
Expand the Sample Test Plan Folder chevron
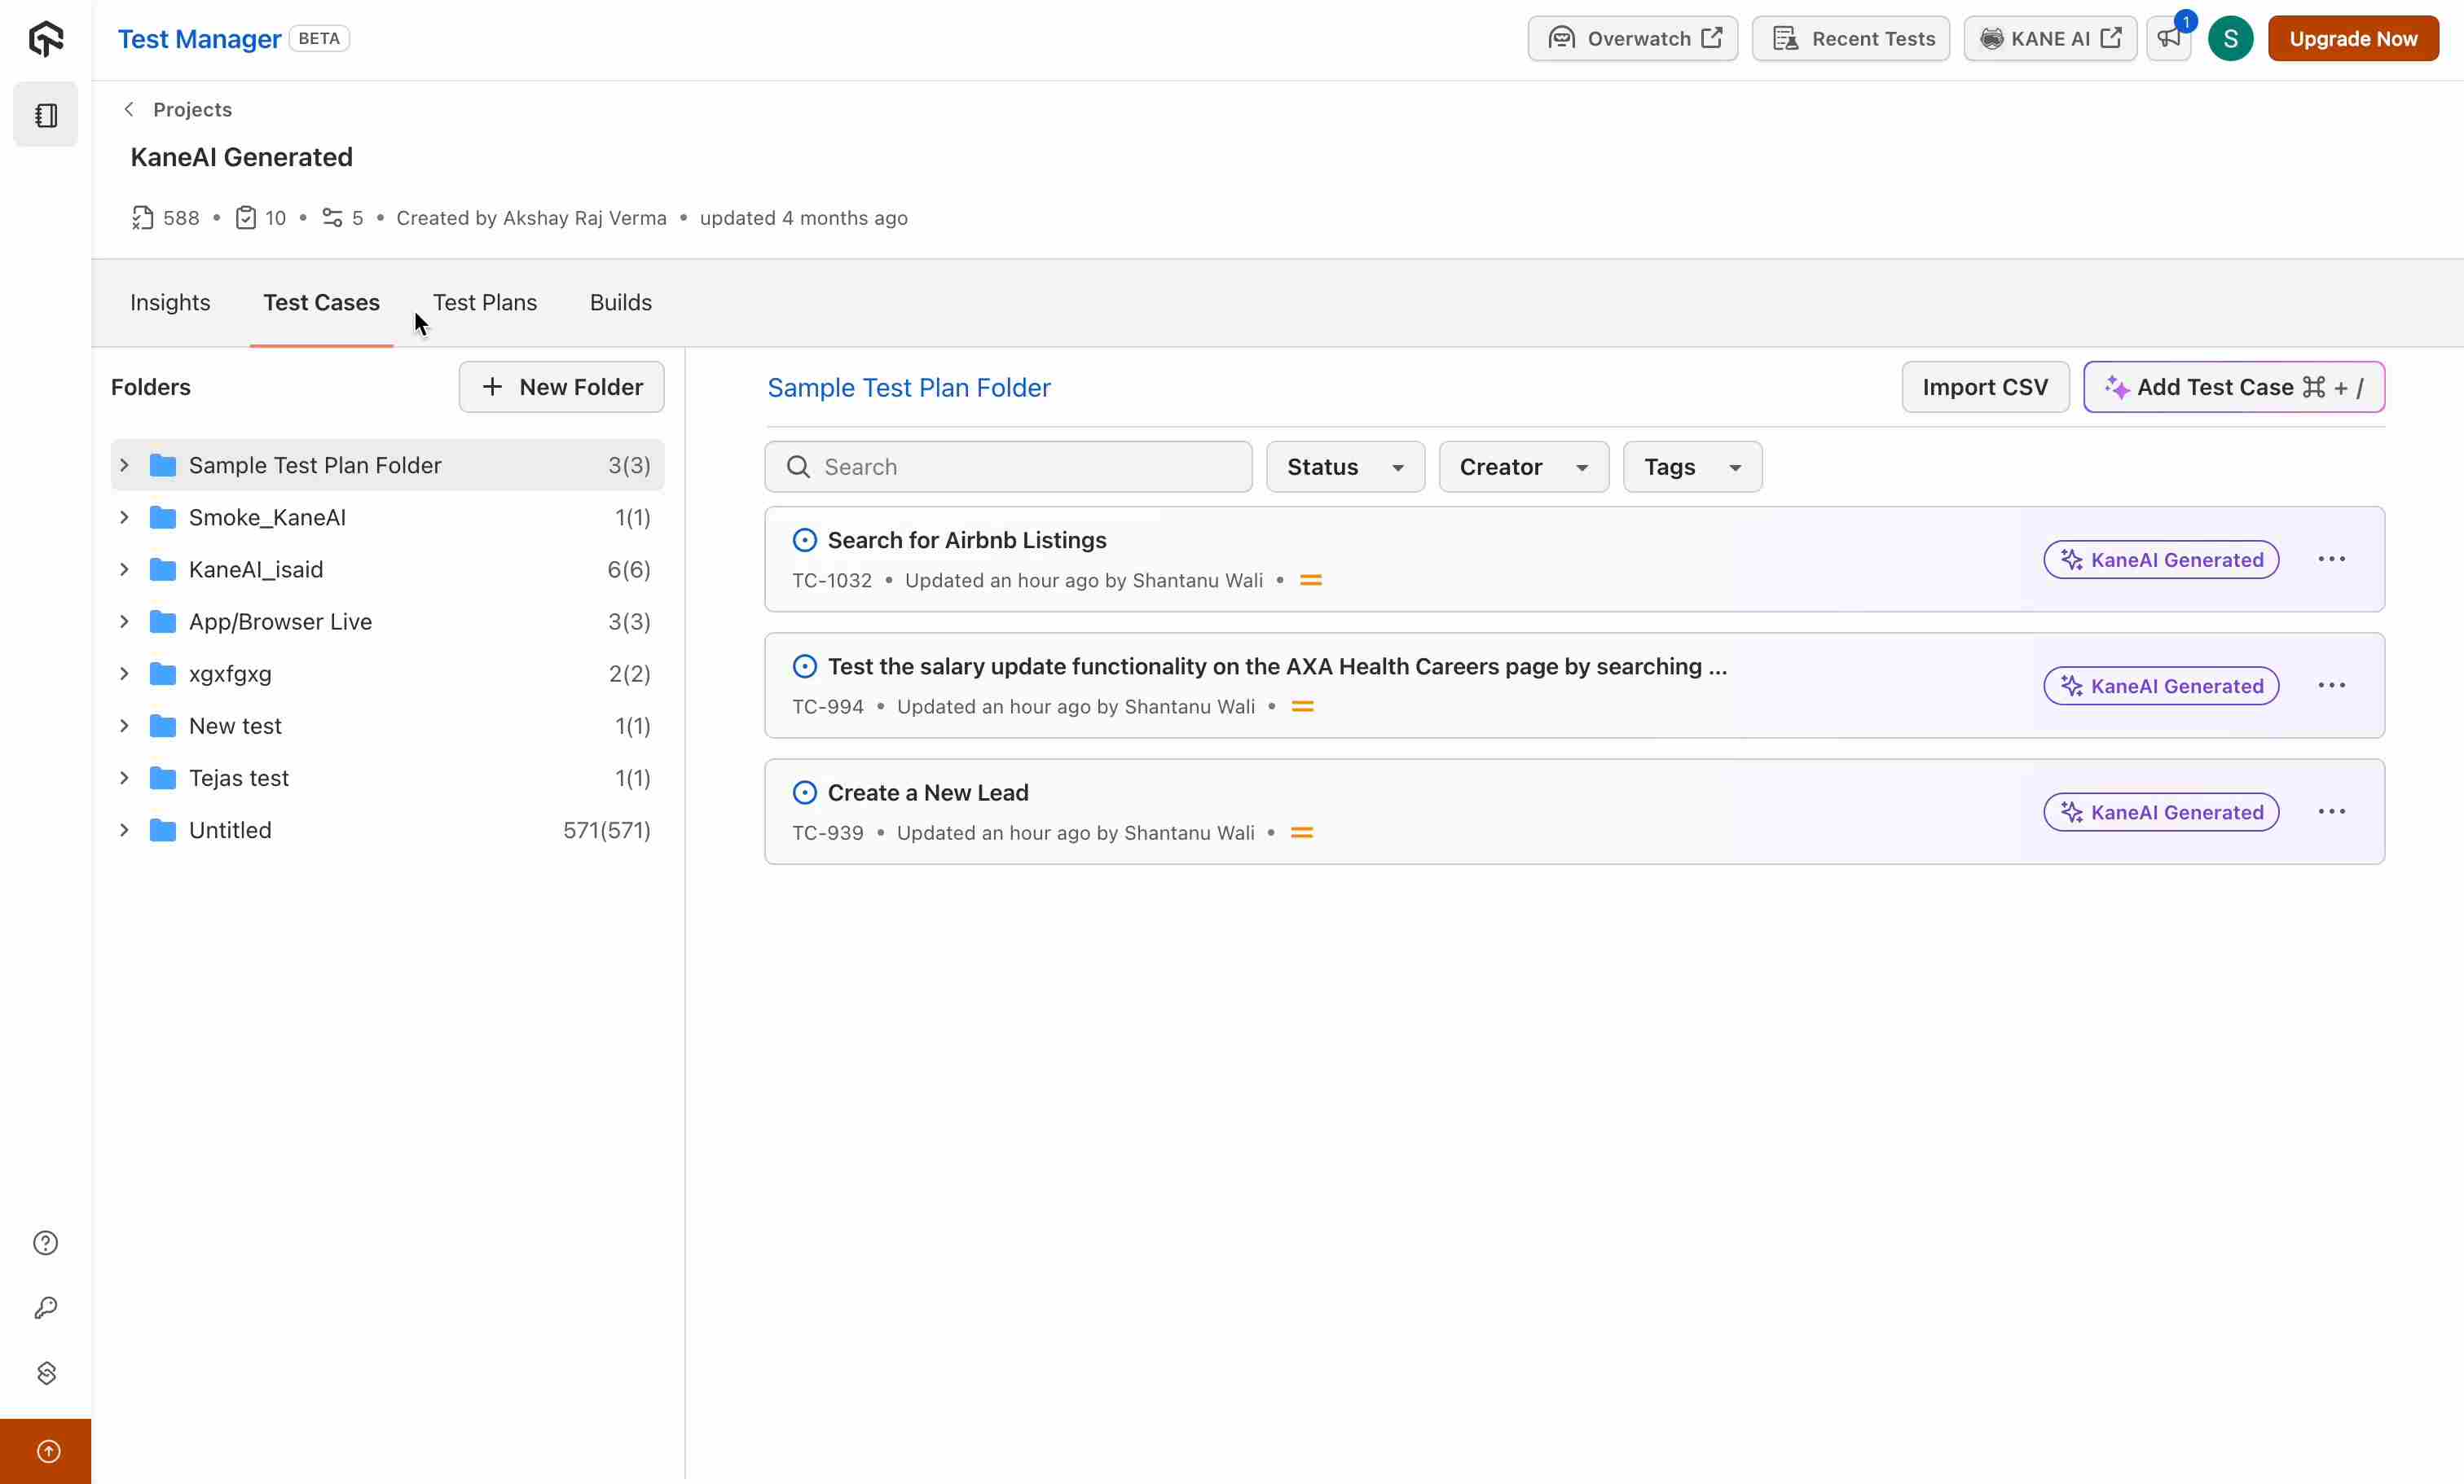124,466
